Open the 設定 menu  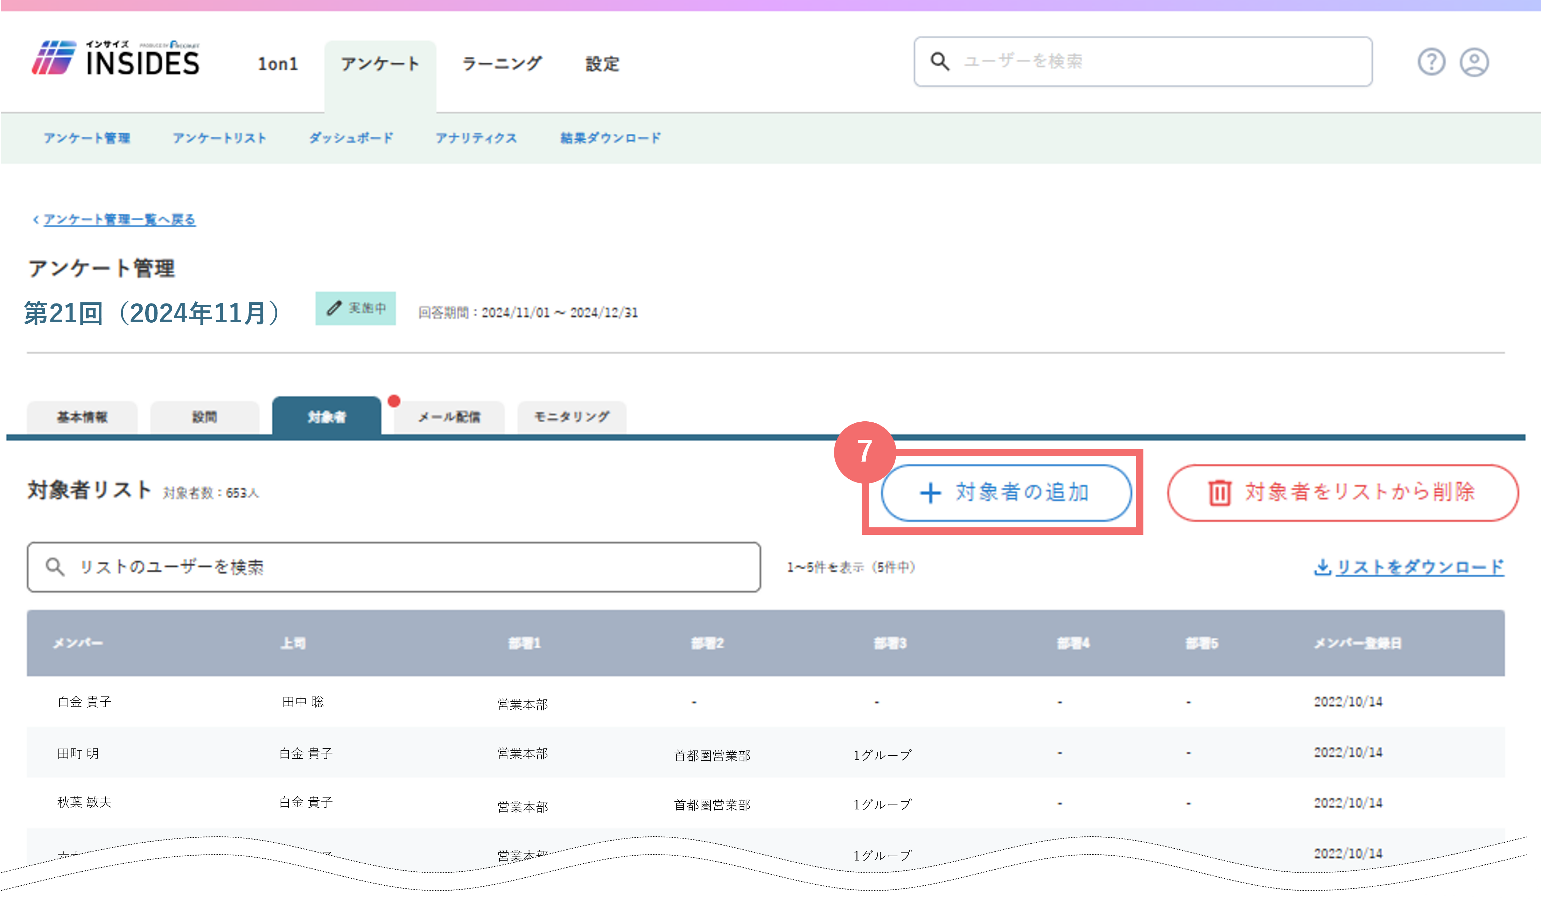(x=602, y=64)
